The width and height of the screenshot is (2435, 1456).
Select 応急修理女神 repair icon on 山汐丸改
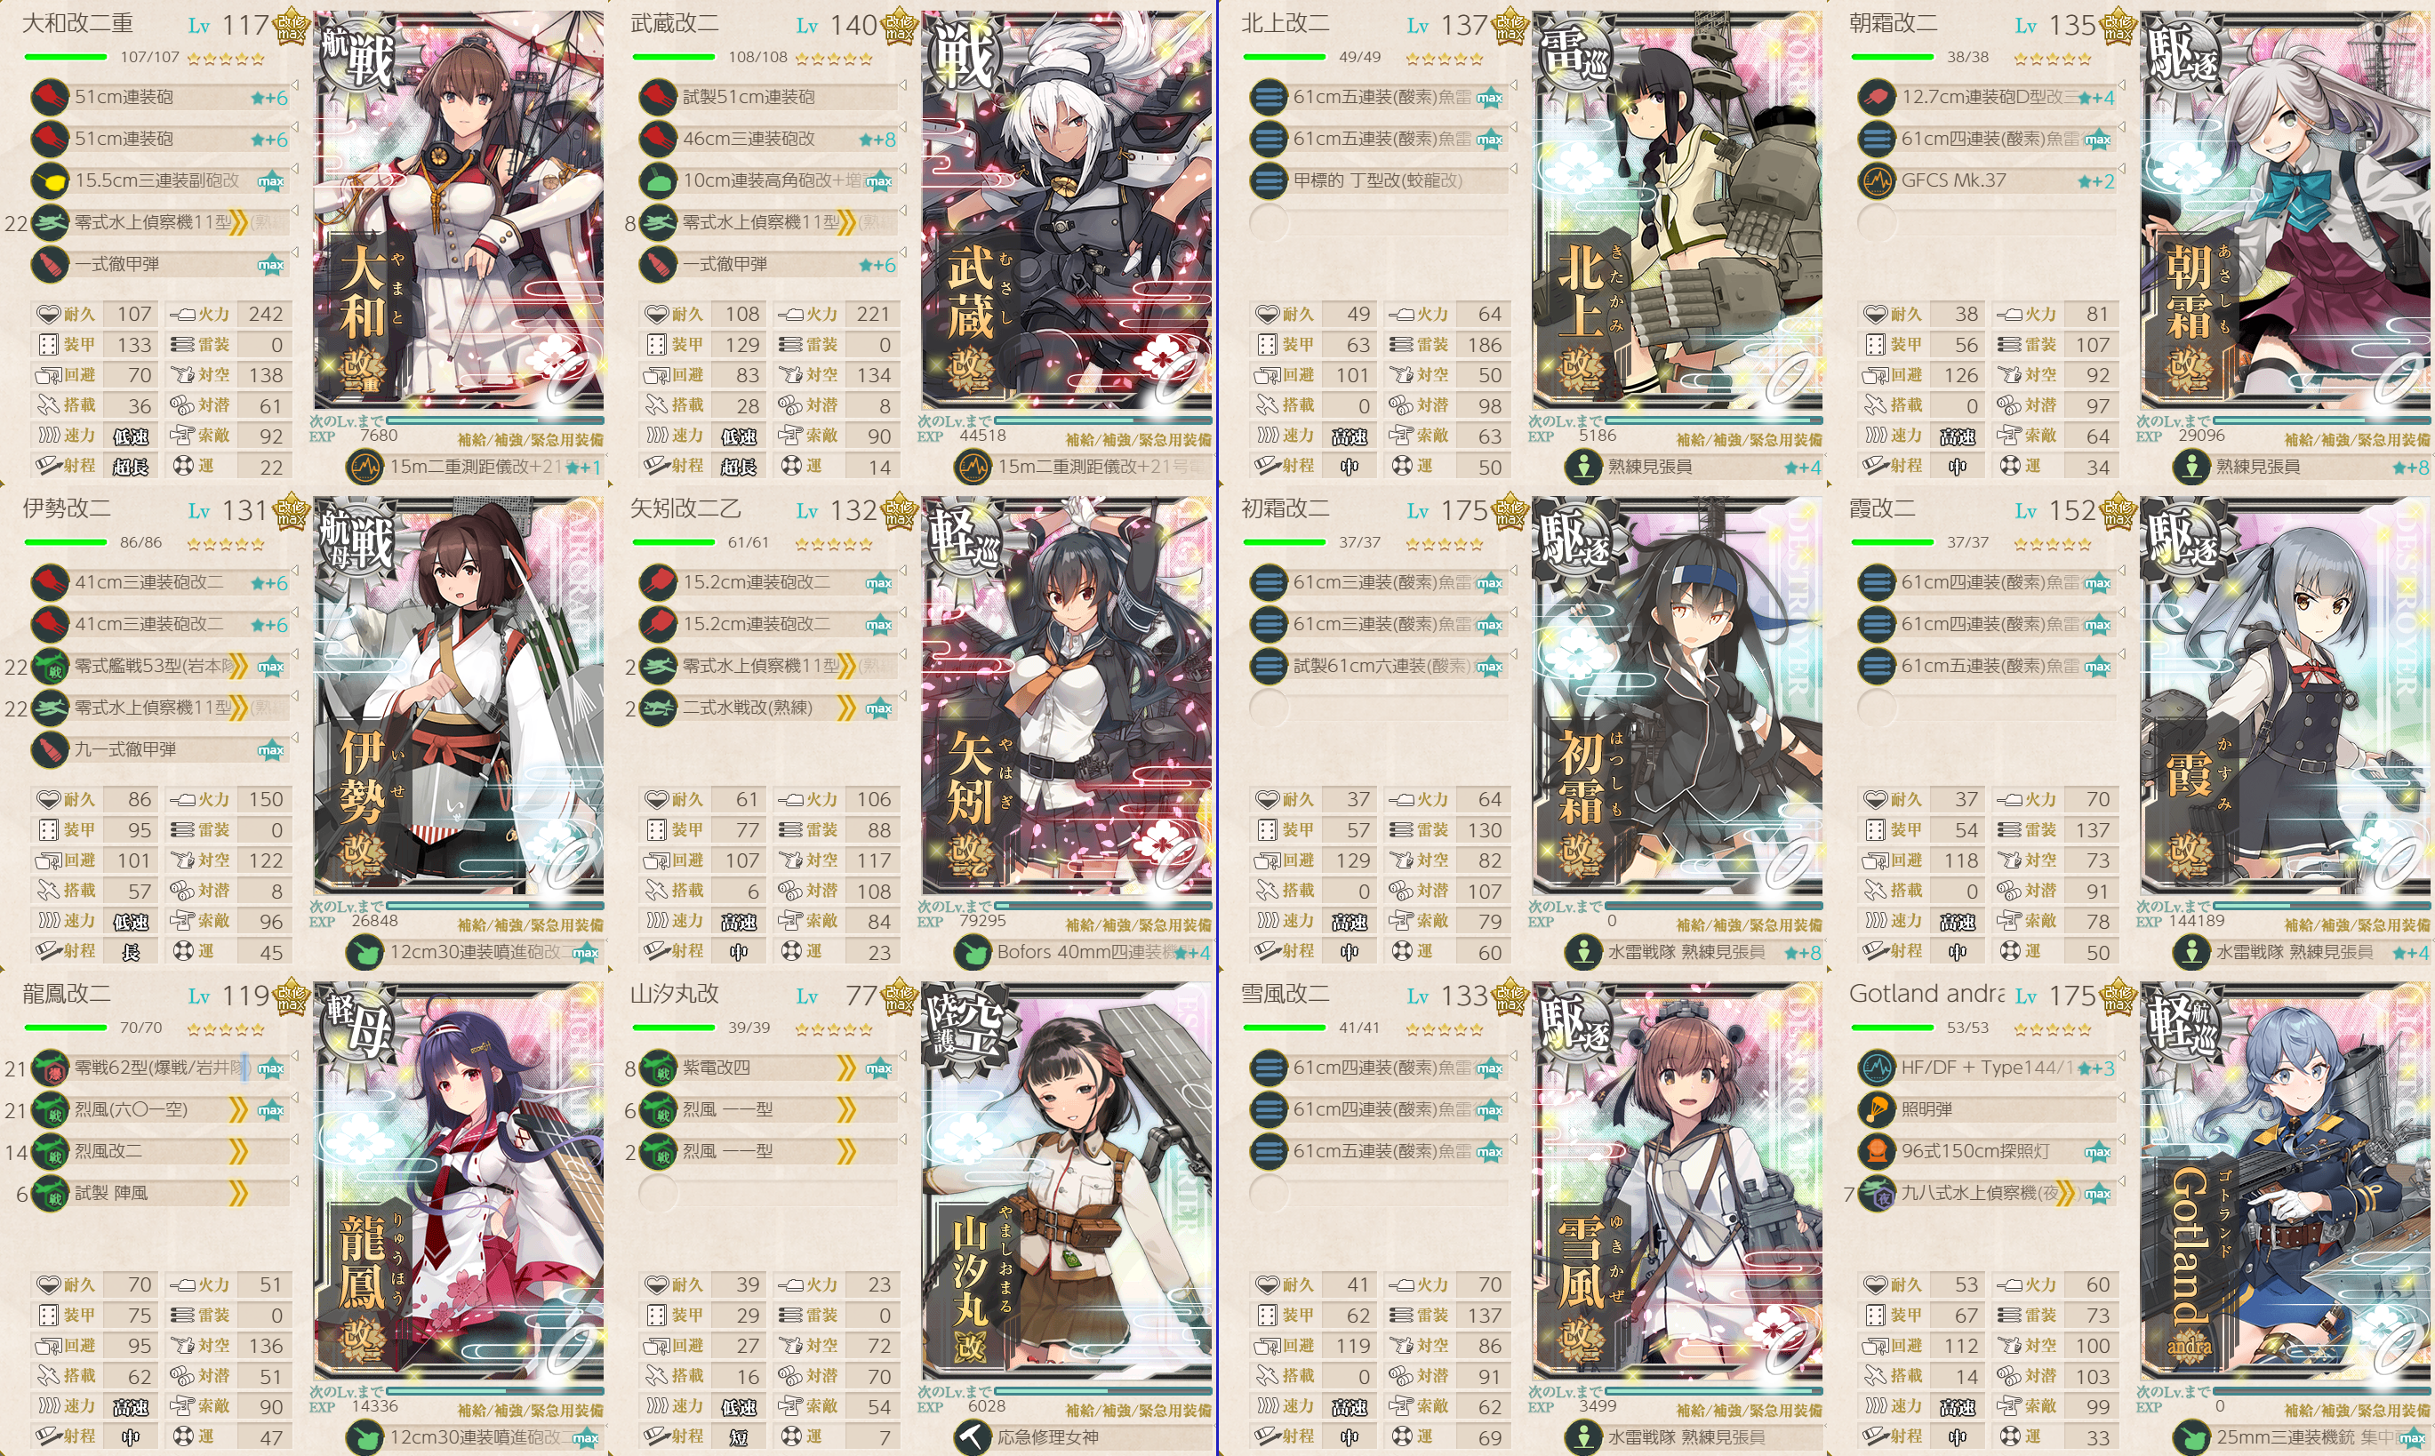pyautogui.click(x=973, y=1437)
